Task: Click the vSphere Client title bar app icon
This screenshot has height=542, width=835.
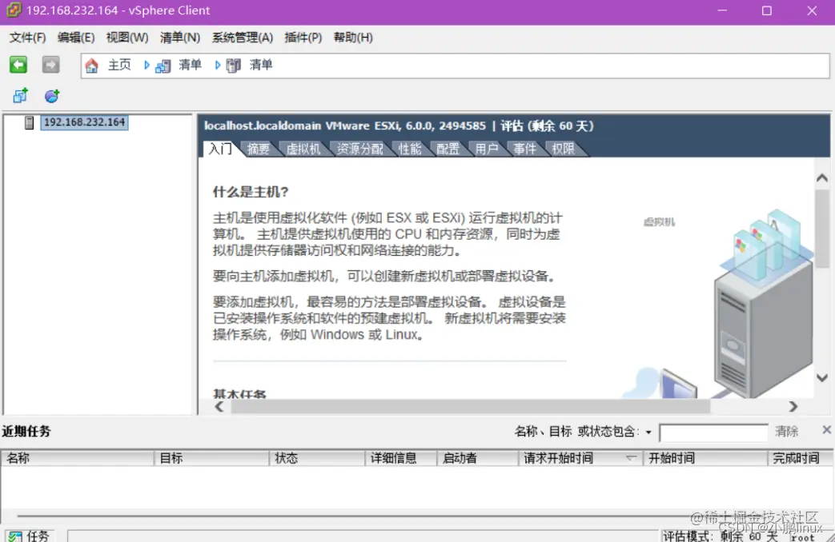Action: click(x=14, y=10)
